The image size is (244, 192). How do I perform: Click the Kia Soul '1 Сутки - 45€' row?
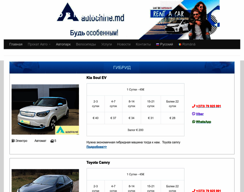click(x=135, y=90)
